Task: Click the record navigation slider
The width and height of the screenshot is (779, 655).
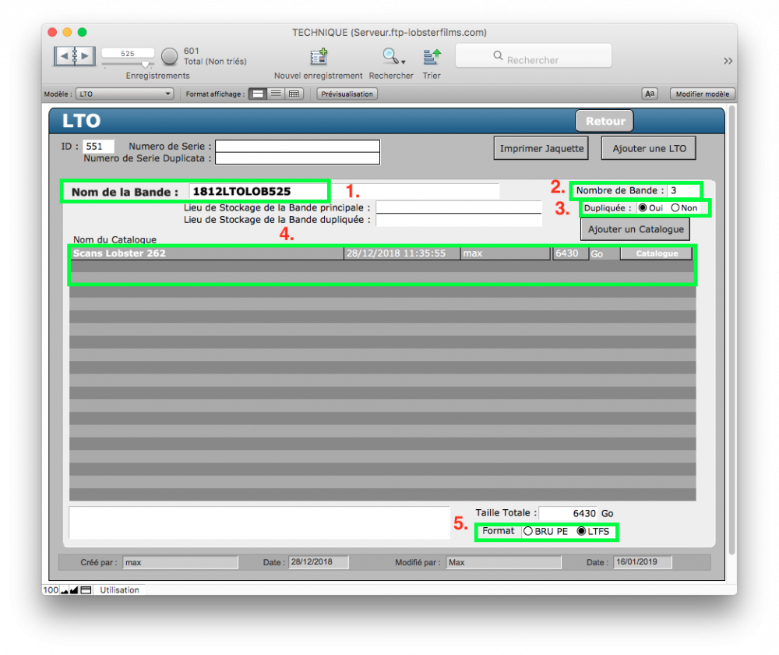Action: pyautogui.click(x=145, y=65)
